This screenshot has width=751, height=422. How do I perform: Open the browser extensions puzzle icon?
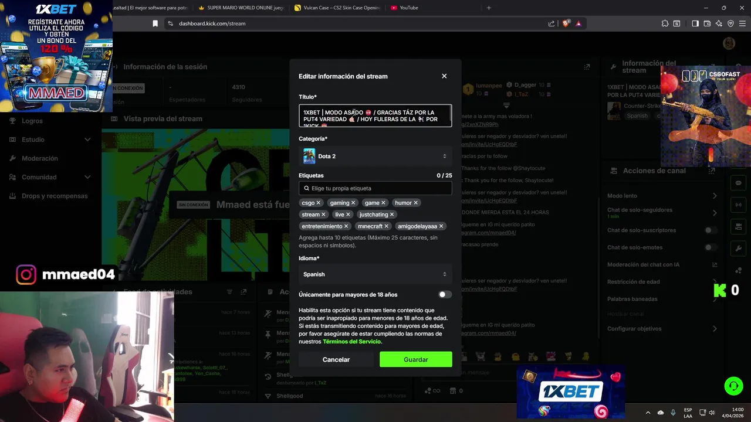click(x=665, y=23)
